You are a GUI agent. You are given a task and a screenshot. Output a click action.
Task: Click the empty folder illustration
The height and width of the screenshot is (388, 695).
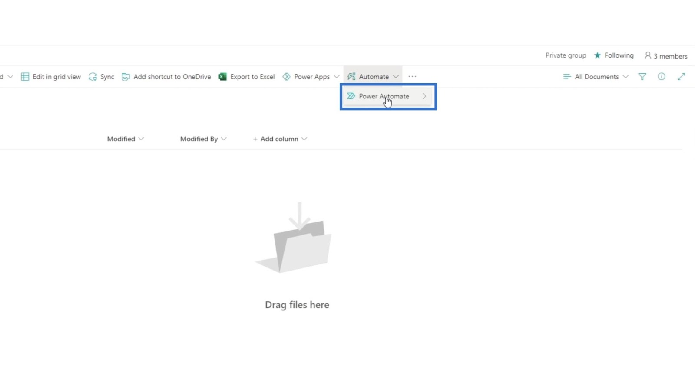pyautogui.click(x=294, y=238)
